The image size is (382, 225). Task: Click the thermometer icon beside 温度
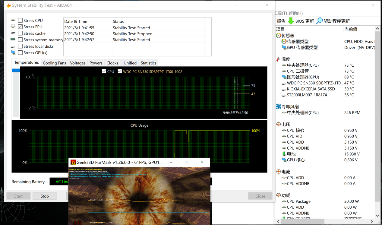[278, 59]
